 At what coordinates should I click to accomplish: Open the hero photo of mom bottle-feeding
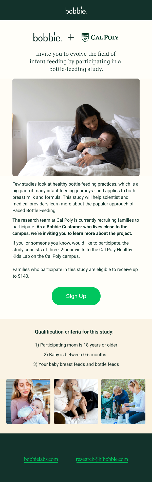[76, 127]
